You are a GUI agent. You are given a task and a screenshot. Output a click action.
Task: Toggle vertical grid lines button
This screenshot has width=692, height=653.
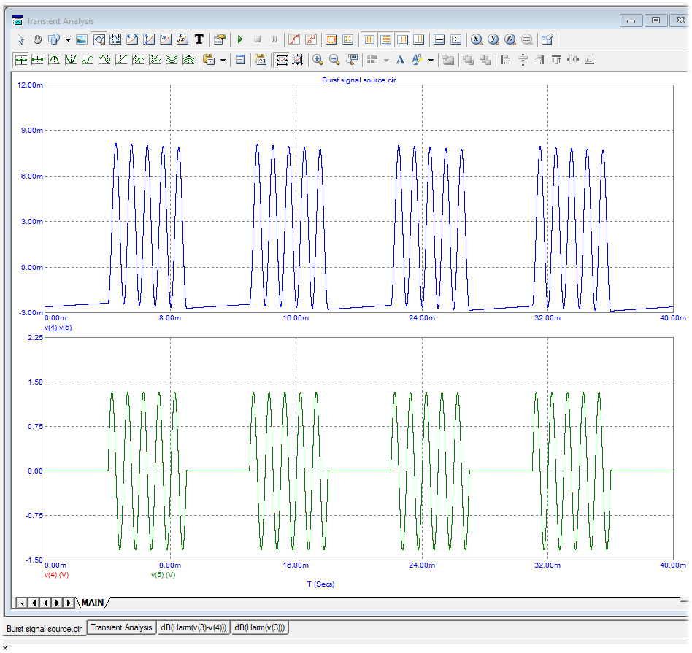point(369,39)
